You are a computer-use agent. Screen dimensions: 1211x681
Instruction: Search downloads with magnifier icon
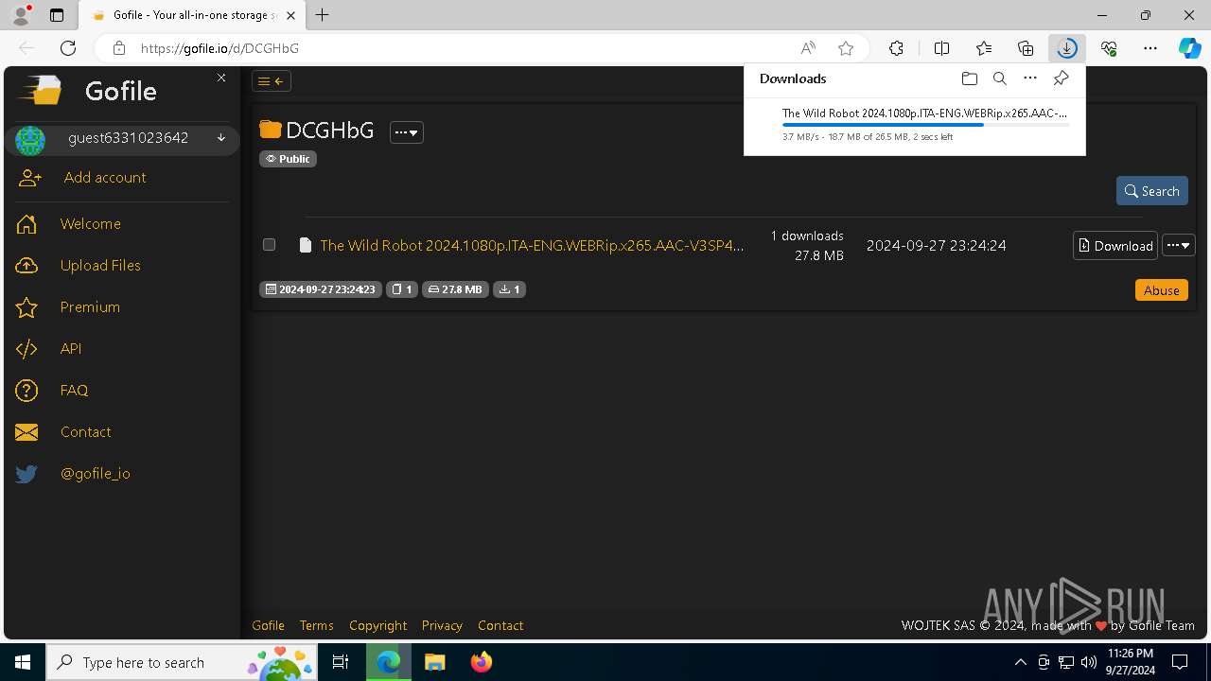click(x=1000, y=79)
